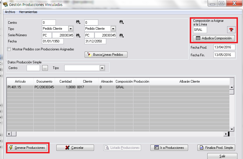Screen dimensions: 243x159
Task: Click the Ir a Producciones button
Action: 169,148
